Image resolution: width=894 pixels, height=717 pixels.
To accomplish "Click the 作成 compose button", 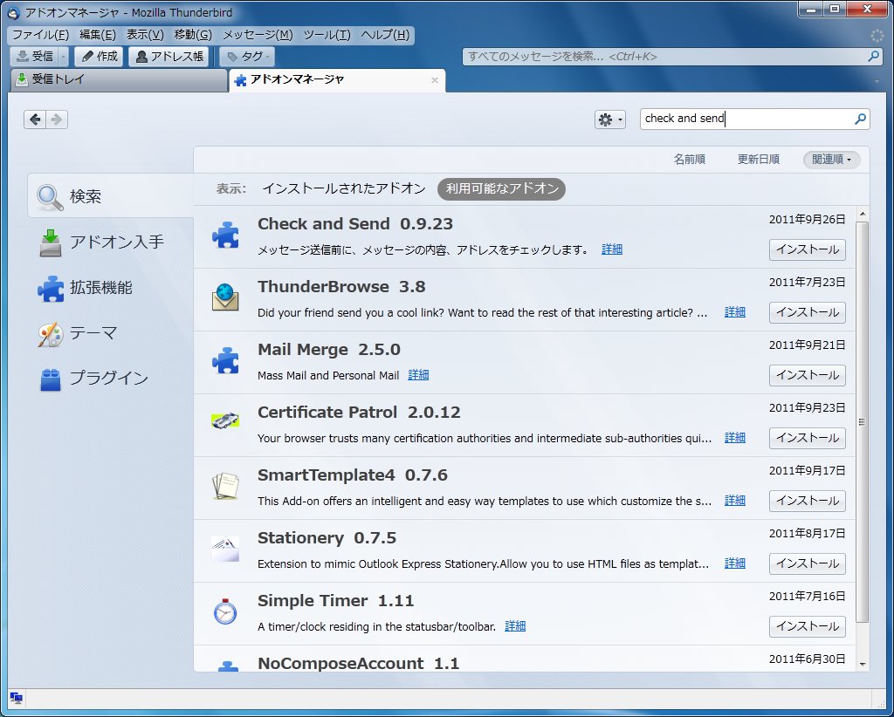I will pyautogui.click(x=100, y=57).
